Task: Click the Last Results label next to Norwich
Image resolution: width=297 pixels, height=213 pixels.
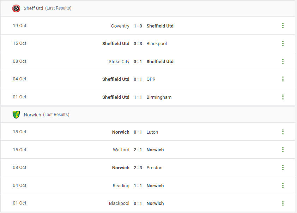Action: pos(56,114)
